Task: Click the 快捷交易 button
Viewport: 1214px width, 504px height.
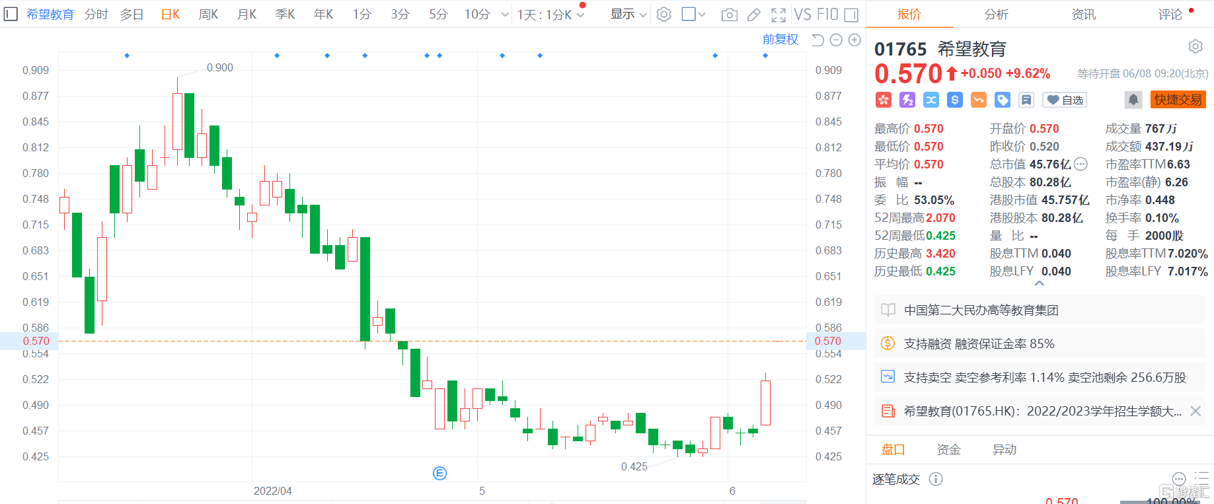Action: point(1178,100)
